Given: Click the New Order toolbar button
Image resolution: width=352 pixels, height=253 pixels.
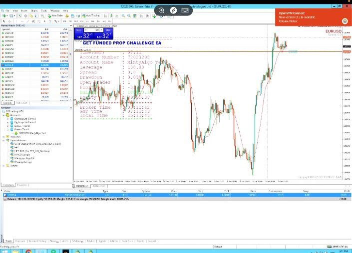Looking at the screenshot, I should tap(56, 15).
